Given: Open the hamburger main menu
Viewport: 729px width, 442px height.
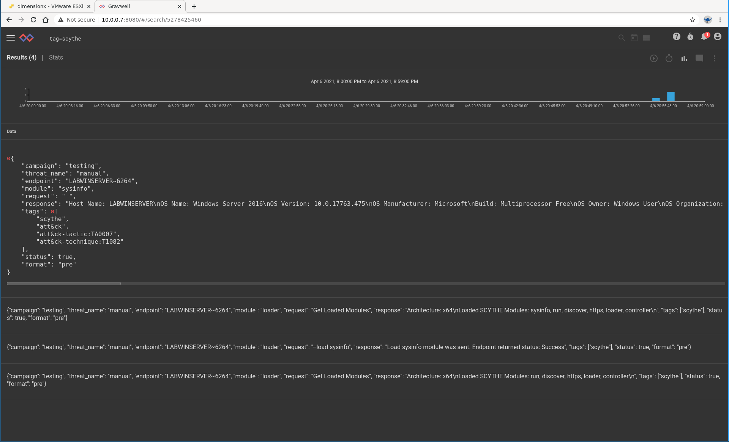Looking at the screenshot, I should pos(11,38).
